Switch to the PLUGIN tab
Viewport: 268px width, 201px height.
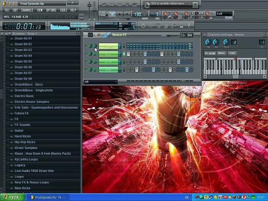coord(210,53)
